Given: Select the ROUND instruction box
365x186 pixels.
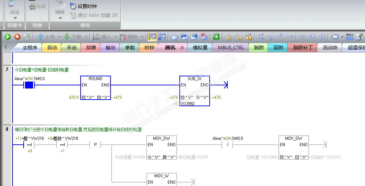Looking at the screenshot, I should click(96, 88).
